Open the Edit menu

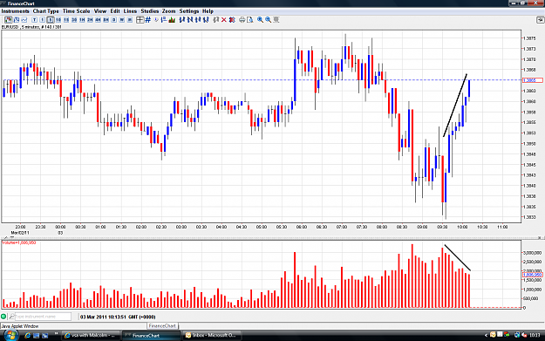click(x=115, y=11)
